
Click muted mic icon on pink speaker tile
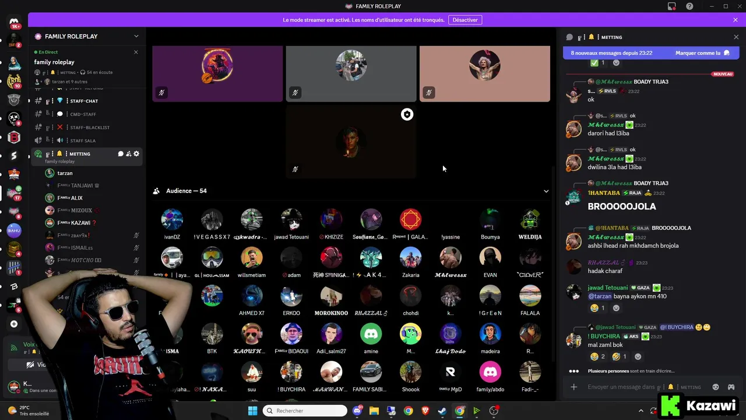point(428,92)
